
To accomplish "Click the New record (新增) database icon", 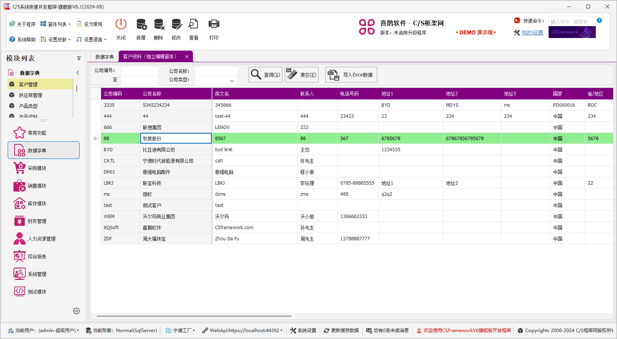I will click(141, 24).
